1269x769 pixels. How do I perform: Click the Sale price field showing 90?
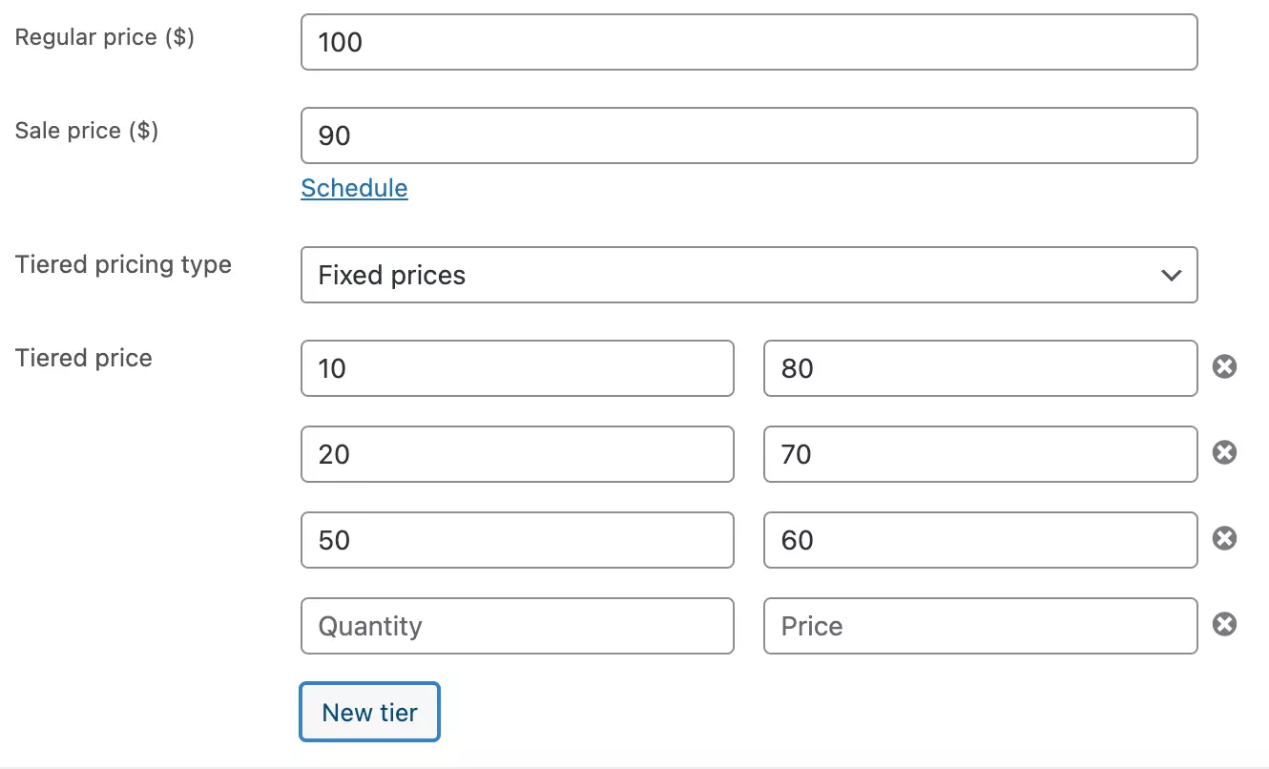[x=749, y=135]
